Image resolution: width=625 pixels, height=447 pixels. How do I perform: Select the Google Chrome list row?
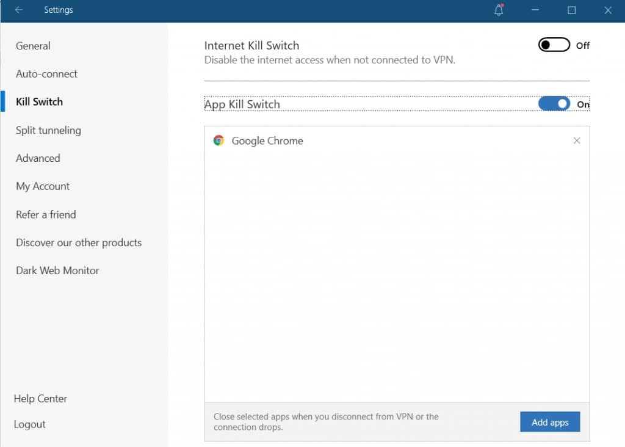pos(397,140)
